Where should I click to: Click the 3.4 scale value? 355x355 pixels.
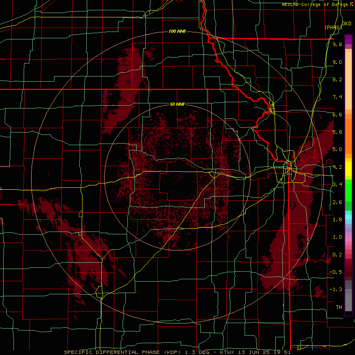pyautogui.click(x=337, y=185)
